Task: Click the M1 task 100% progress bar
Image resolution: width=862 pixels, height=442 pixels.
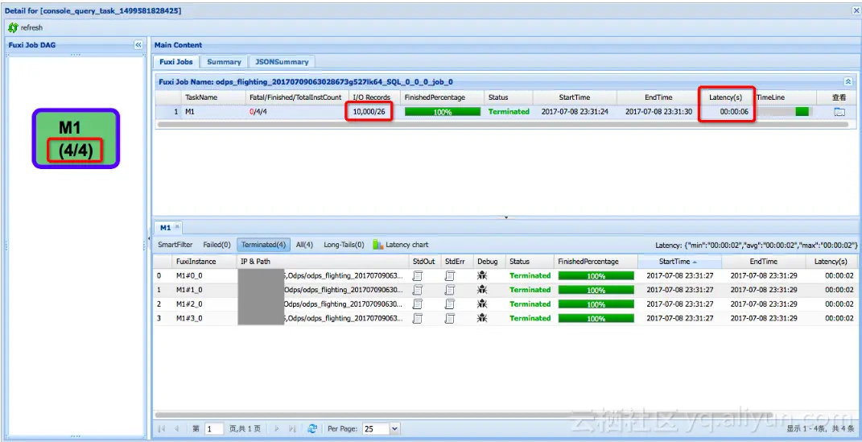Action: [443, 112]
